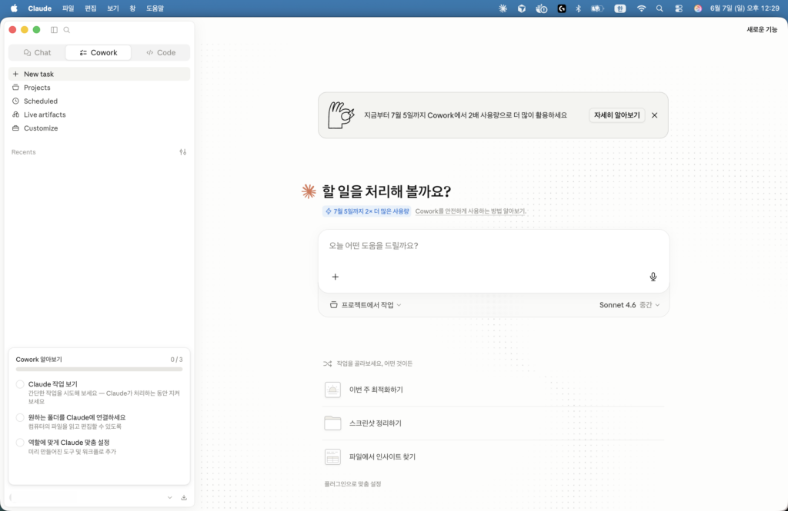Switch the Korean input source indicator
The width and height of the screenshot is (788, 511).
pyautogui.click(x=620, y=8)
